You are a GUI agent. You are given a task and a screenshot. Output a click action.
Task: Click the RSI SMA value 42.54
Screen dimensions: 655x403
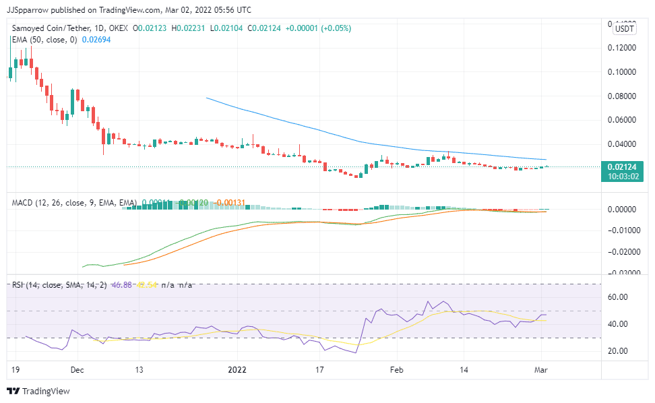(147, 285)
